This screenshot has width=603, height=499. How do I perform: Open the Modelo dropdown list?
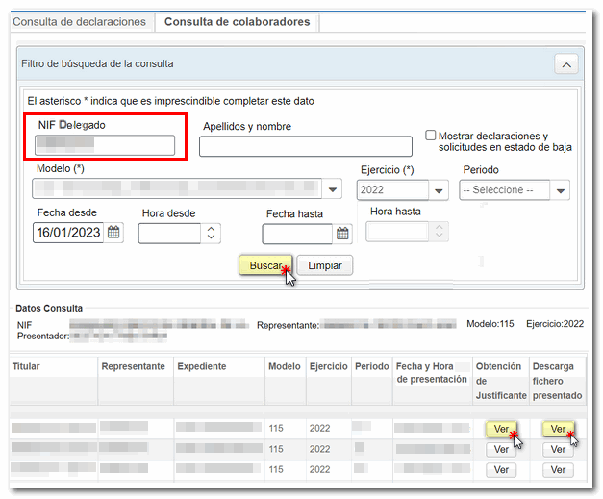tap(333, 189)
